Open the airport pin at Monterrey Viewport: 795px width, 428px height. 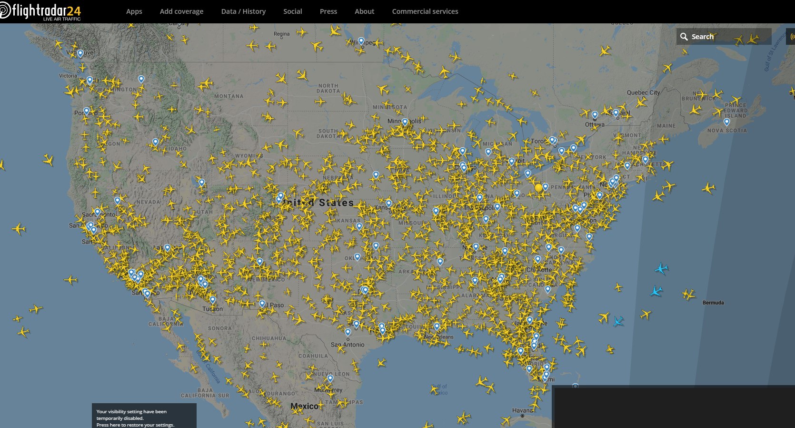pos(330,378)
